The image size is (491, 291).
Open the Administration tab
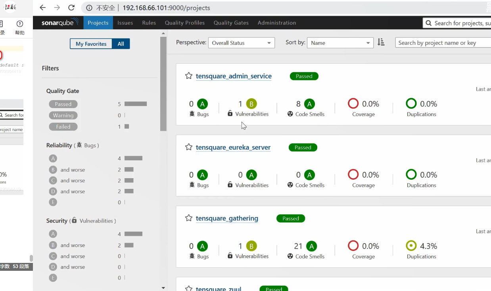(277, 23)
